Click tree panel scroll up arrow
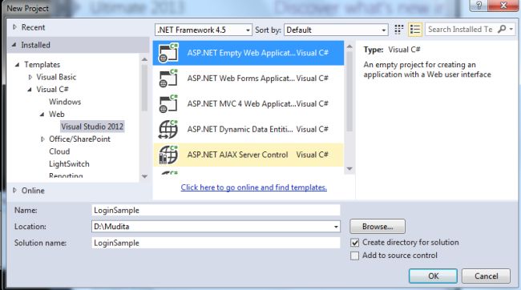Viewport: 521px width, 290px height. (144, 59)
